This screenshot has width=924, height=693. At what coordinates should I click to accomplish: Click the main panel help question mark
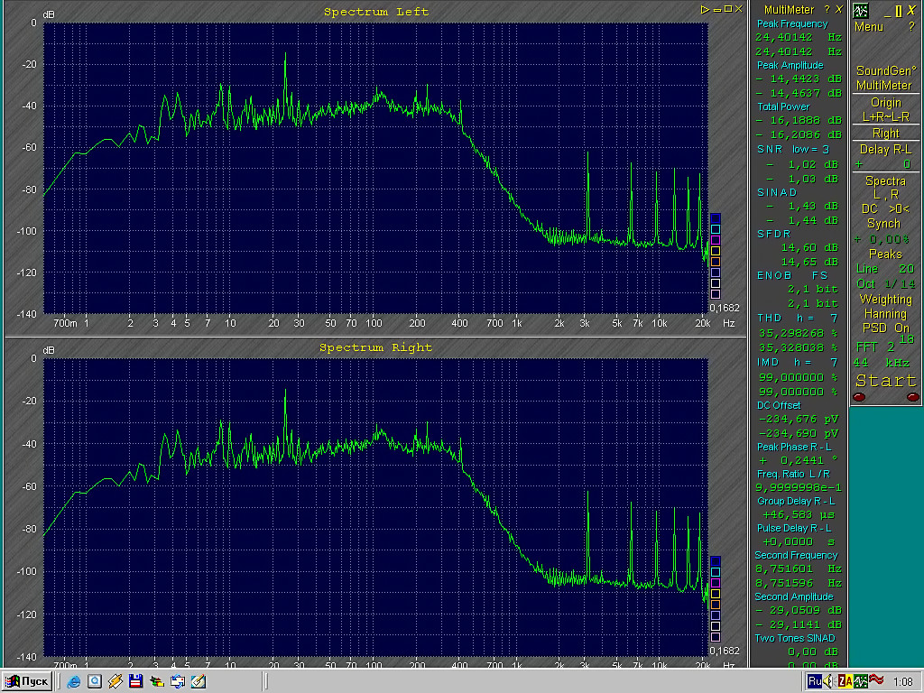click(x=911, y=27)
